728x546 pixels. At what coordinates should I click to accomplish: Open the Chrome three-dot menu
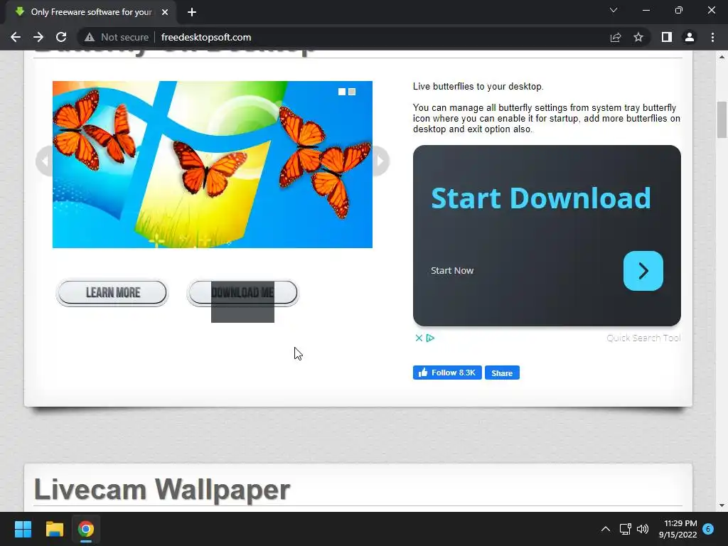(712, 37)
